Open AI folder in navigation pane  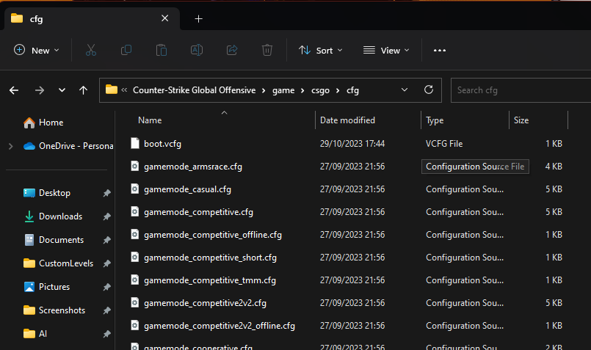(43, 333)
